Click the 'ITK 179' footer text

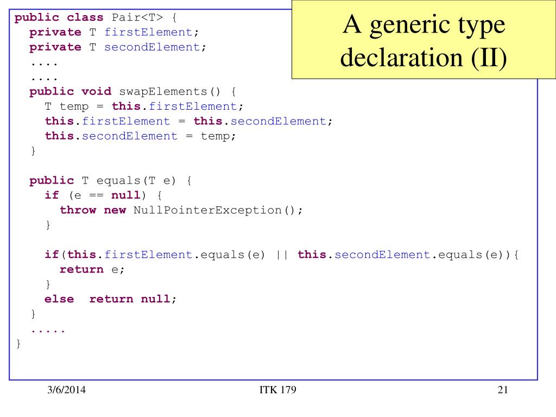(x=277, y=390)
